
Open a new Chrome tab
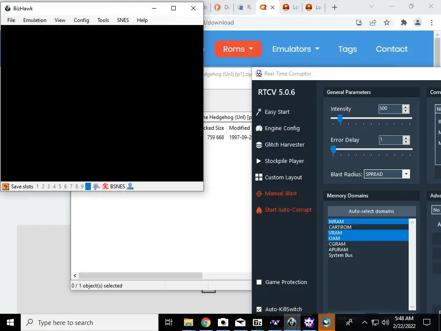pos(334,7)
